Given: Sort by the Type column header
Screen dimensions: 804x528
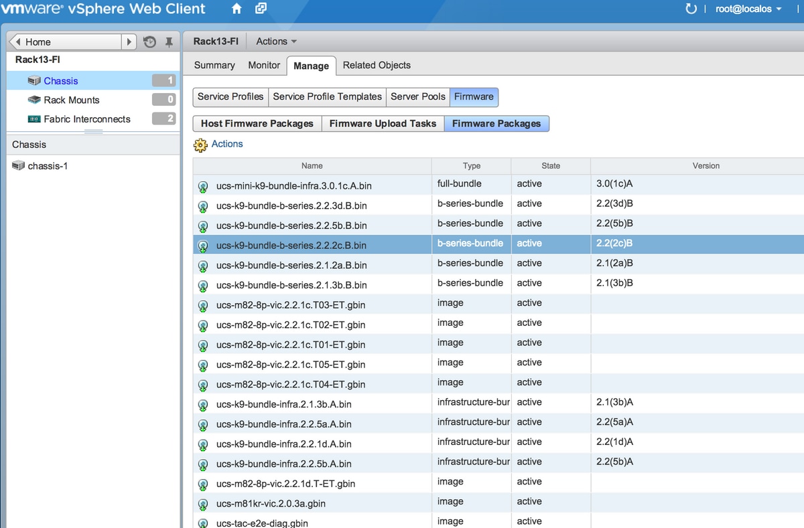Looking at the screenshot, I should pos(472,166).
